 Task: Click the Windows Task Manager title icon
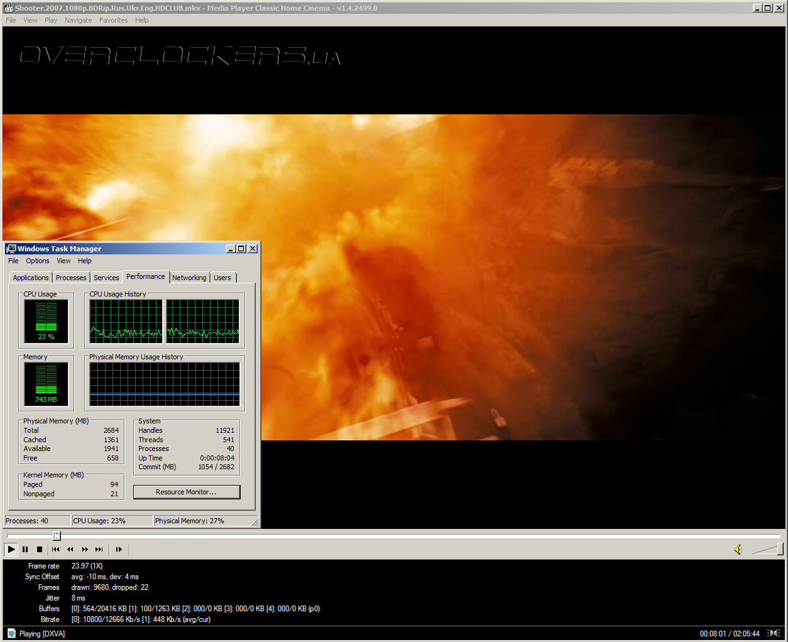pos(11,249)
